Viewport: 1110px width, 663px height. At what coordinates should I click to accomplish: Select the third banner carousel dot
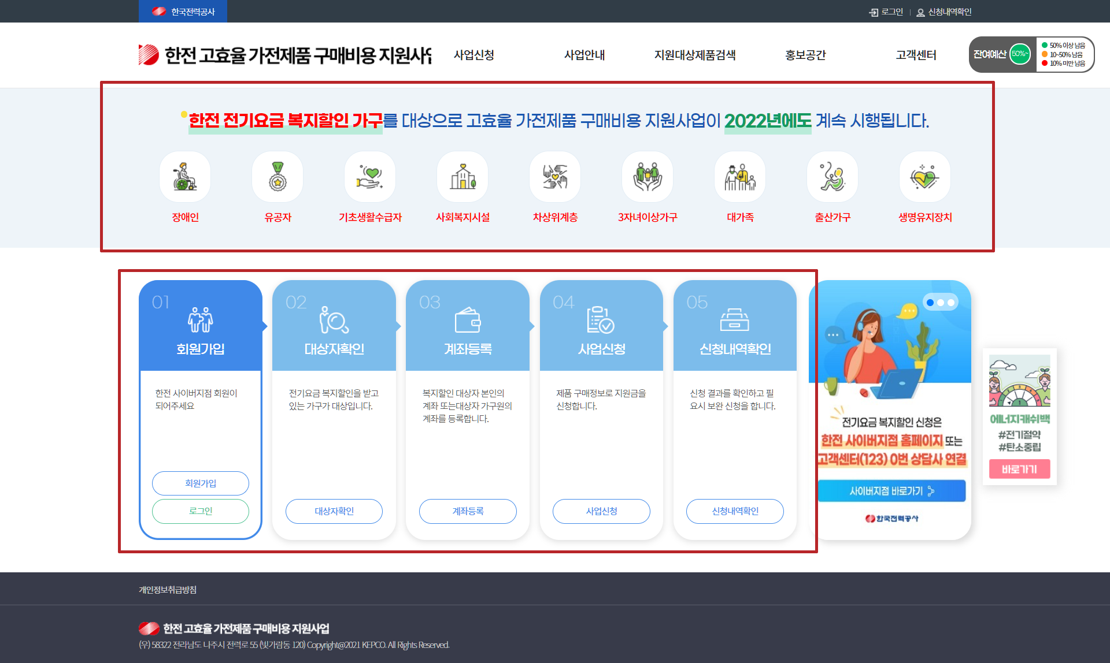(951, 303)
